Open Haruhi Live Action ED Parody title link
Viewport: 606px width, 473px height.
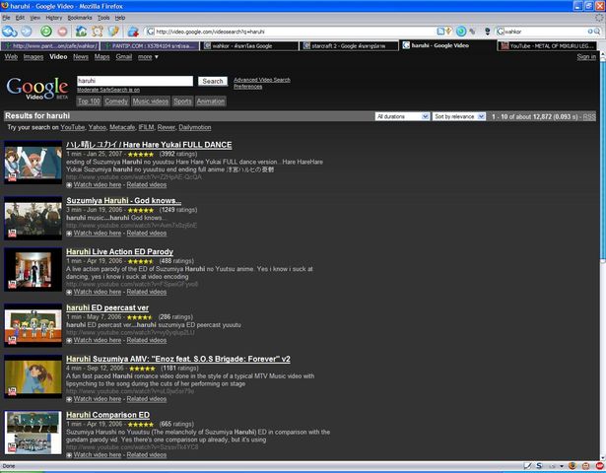click(x=119, y=251)
